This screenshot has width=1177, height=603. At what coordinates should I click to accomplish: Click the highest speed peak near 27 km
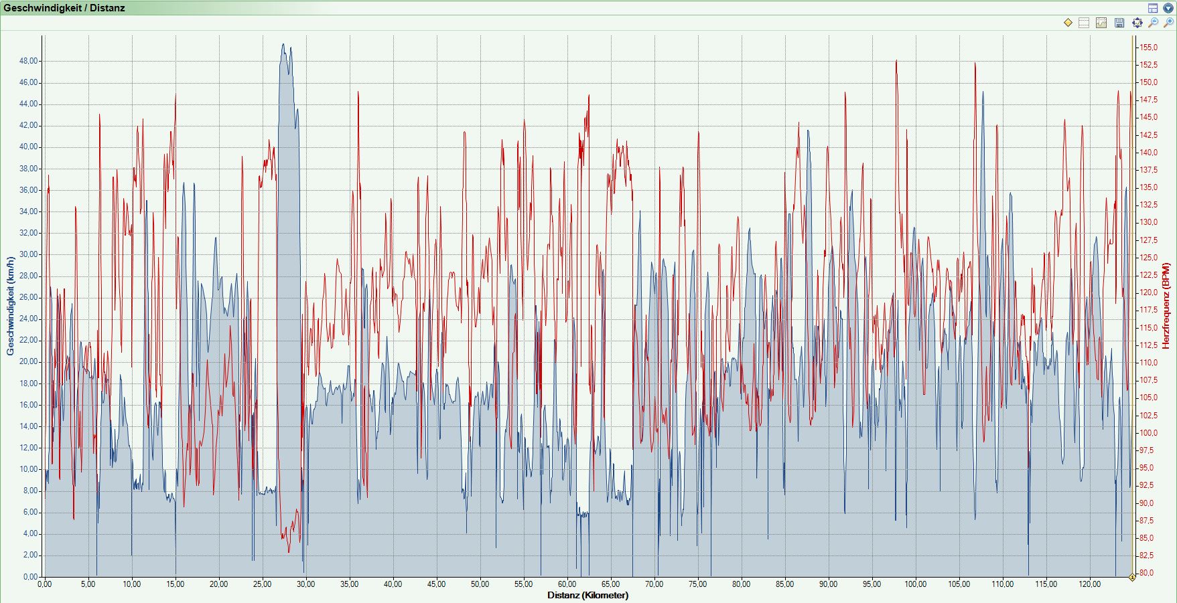click(283, 46)
